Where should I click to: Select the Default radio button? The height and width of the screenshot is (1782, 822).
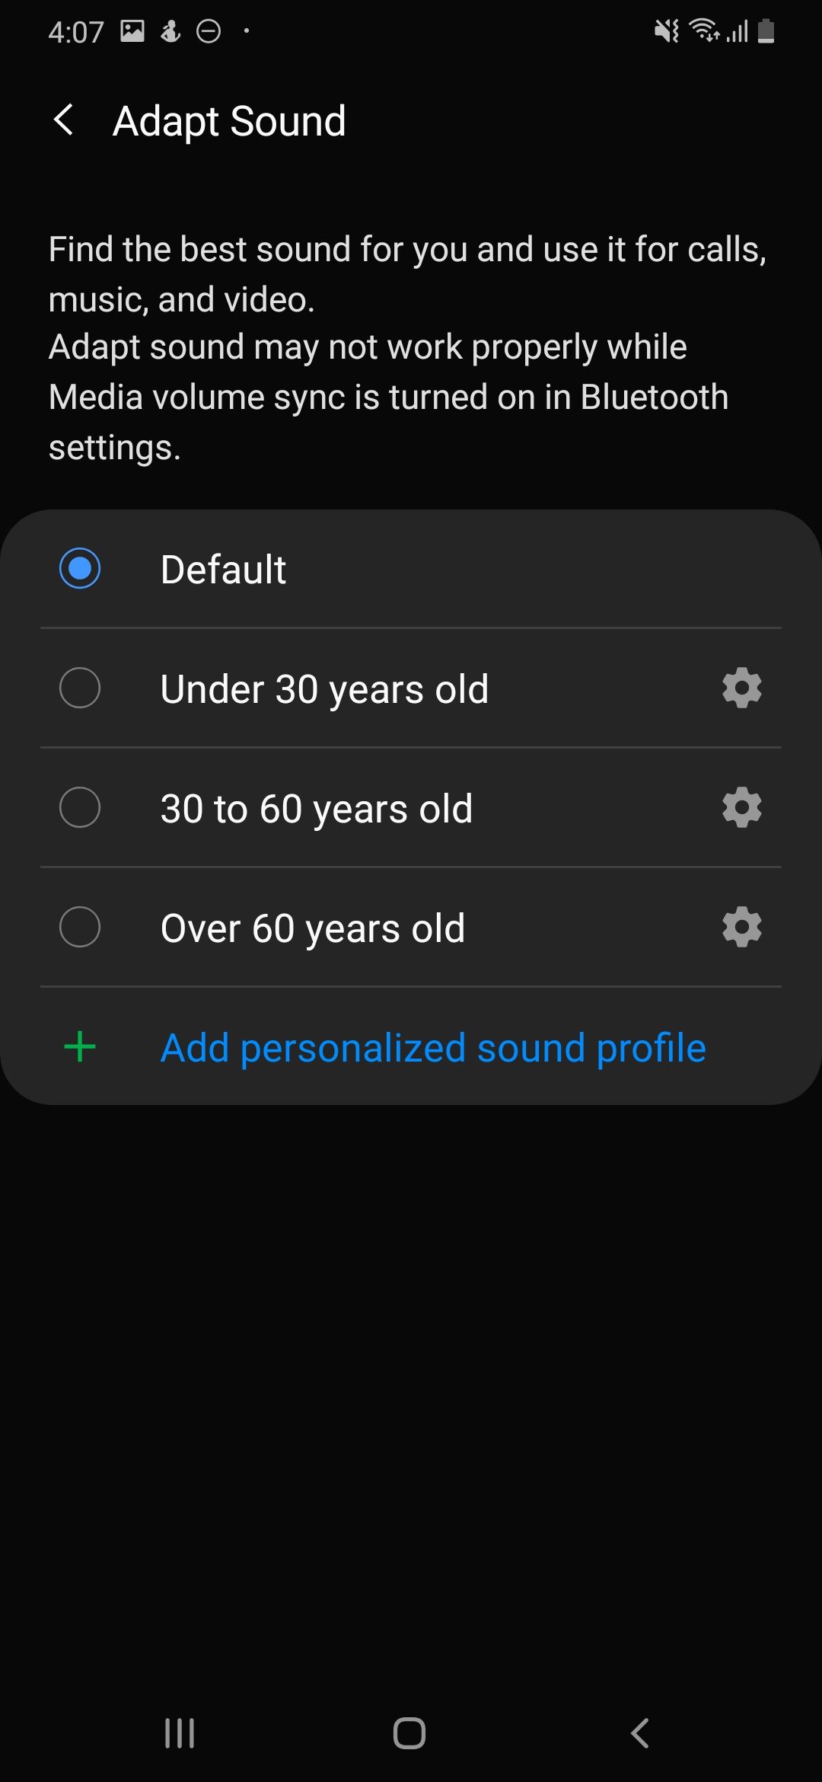coord(80,568)
